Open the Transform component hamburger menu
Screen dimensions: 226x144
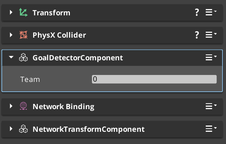click(211, 12)
